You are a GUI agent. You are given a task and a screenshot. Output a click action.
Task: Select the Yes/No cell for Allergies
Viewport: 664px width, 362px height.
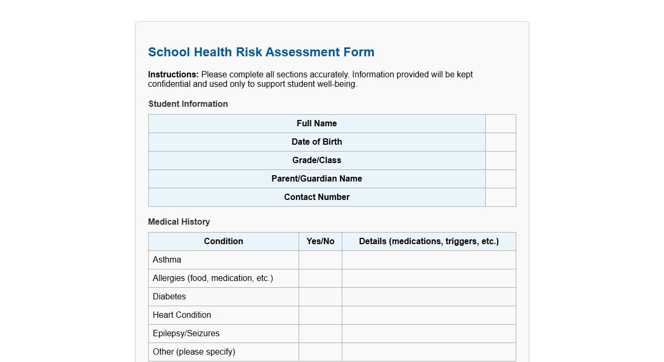pyautogui.click(x=320, y=278)
